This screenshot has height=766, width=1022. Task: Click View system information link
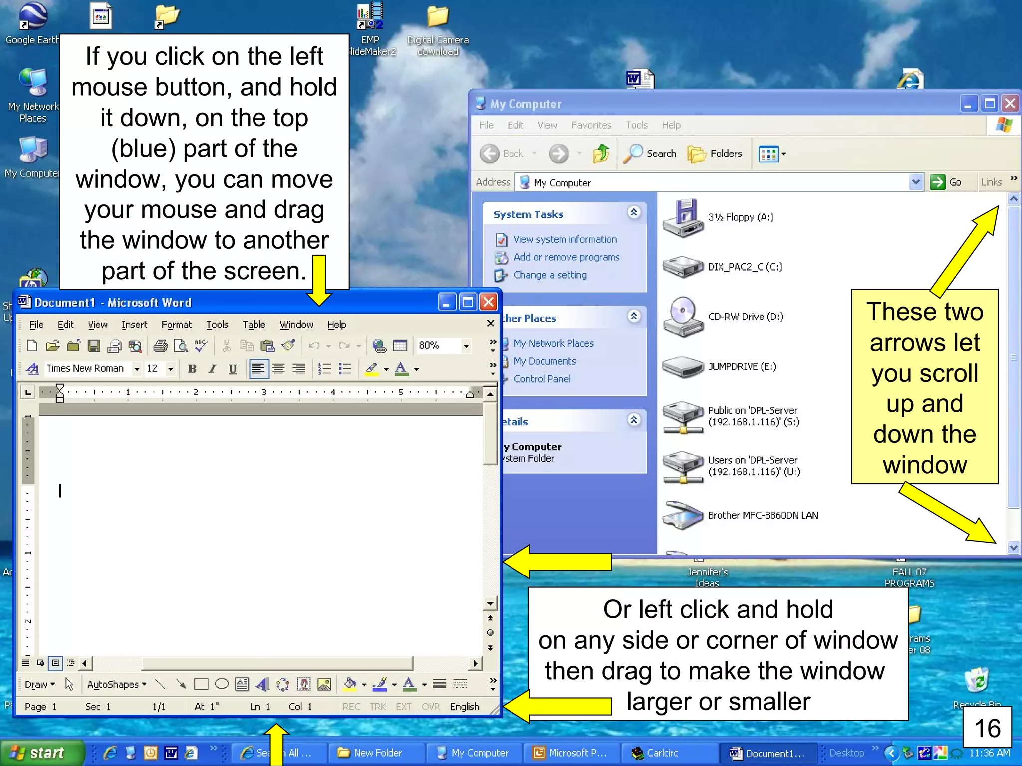(x=565, y=239)
